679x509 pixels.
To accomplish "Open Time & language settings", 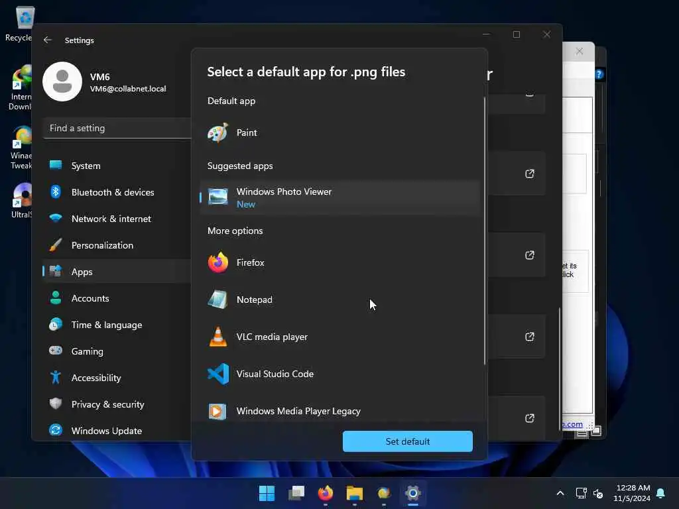I will [x=117, y=325].
